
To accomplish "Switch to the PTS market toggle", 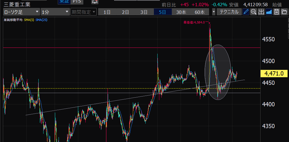I will coord(76,2).
